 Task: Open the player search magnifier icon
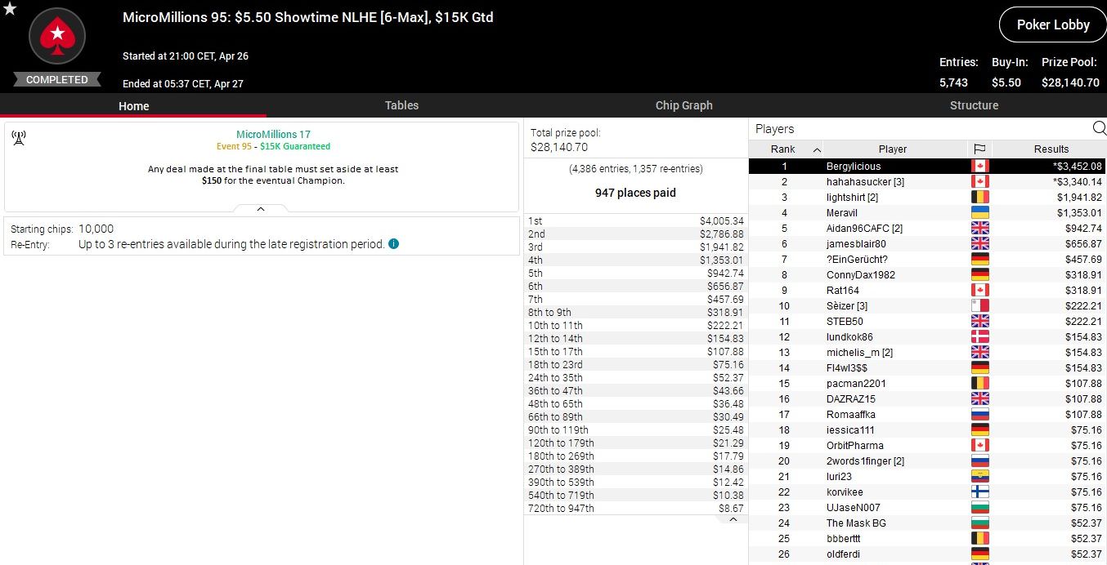[1099, 128]
